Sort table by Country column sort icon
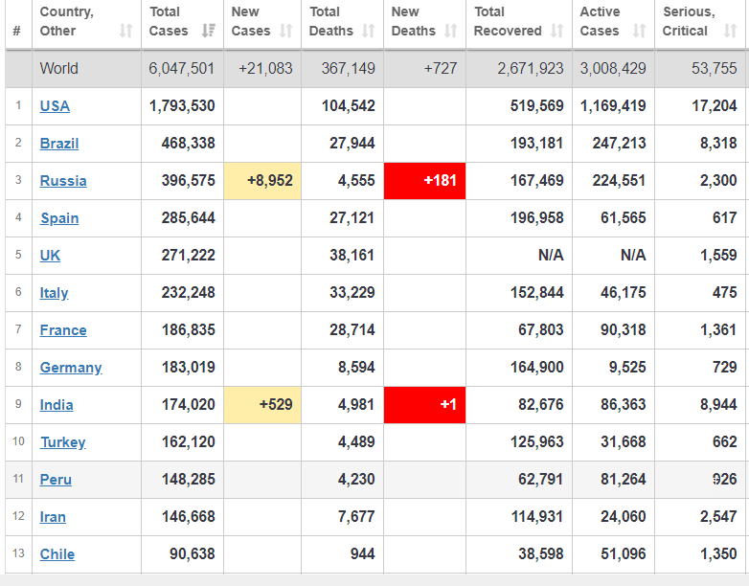Screen dimensions: 749x586 (x=126, y=32)
